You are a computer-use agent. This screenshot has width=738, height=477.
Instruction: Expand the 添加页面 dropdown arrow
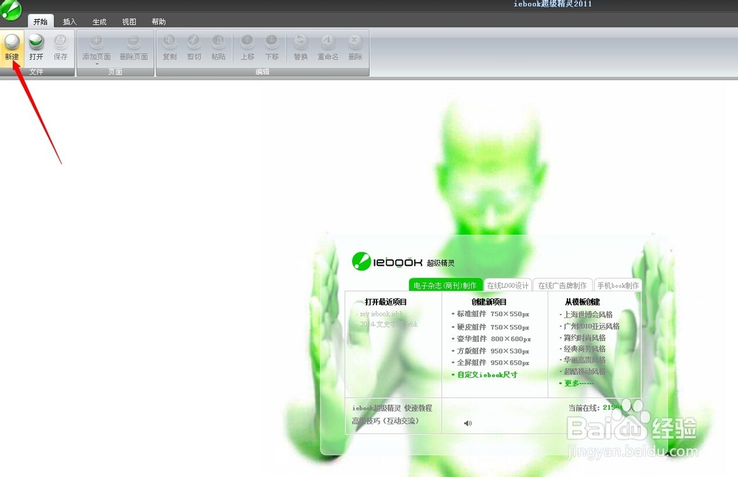(x=97, y=64)
